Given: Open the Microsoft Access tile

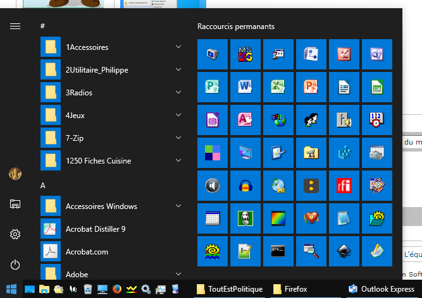Looking at the screenshot, I should [x=244, y=120].
